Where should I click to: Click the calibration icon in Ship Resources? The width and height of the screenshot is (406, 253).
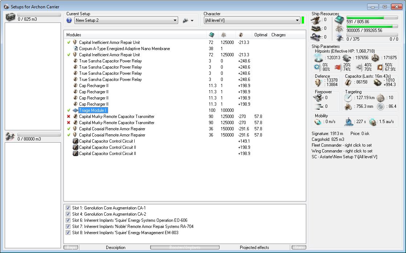(316, 37)
